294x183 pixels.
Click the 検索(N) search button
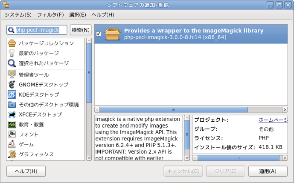point(81,30)
